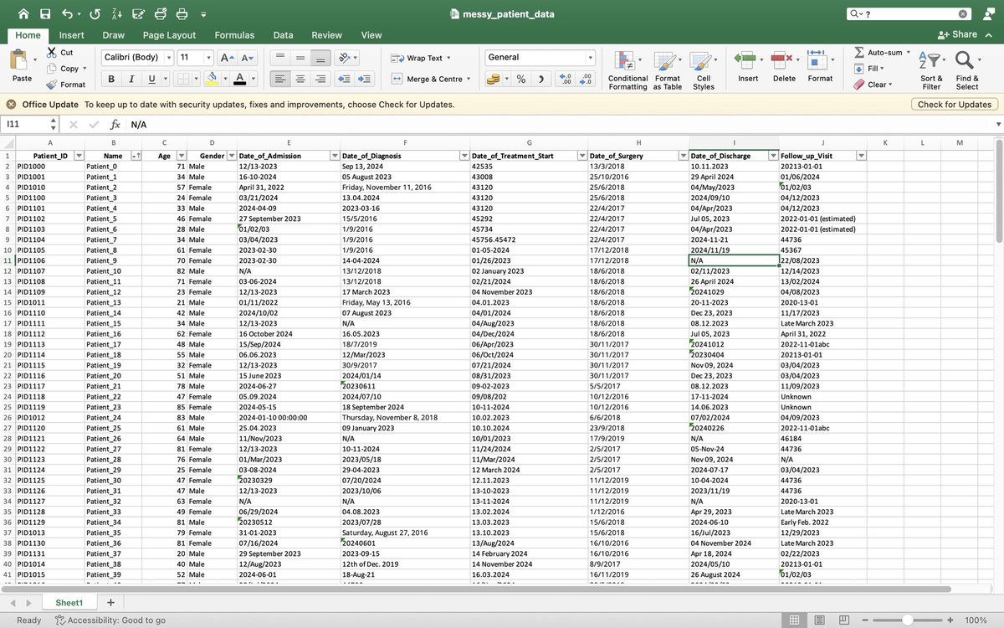Click the formula bar input field
Viewport: 1004px width, 628px height.
(x=561, y=124)
